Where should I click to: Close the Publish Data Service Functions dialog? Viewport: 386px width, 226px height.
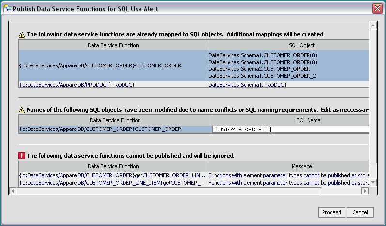click(377, 9)
